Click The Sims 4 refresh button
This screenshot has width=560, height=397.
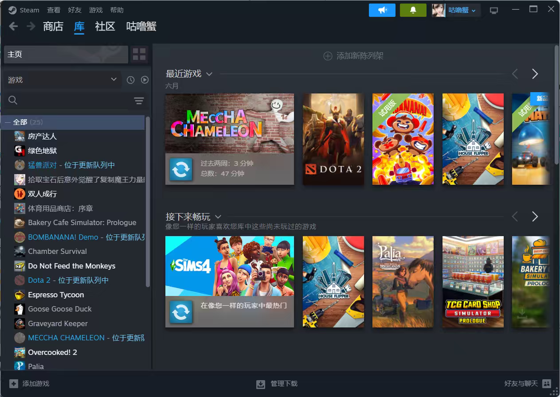click(181, 312)
